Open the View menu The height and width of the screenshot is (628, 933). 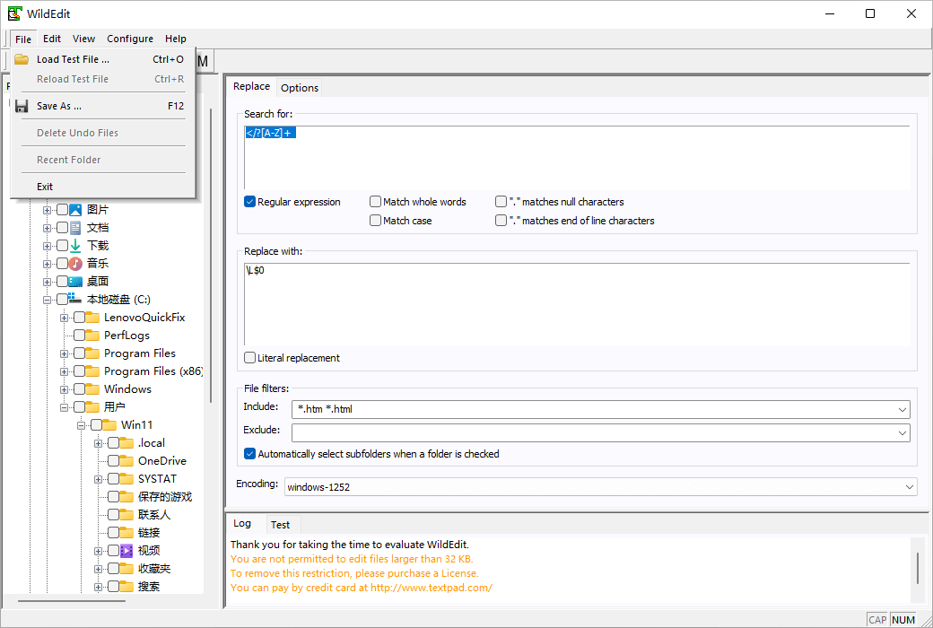click(83, 39)
